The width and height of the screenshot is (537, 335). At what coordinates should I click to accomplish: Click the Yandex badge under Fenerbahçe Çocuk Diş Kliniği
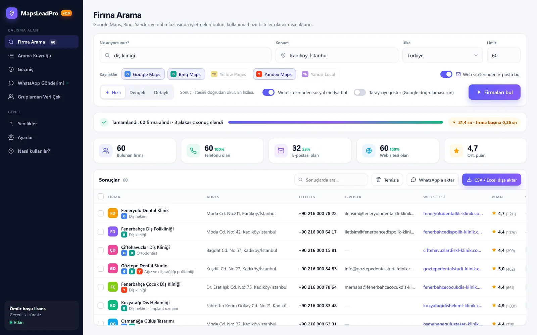124,290
